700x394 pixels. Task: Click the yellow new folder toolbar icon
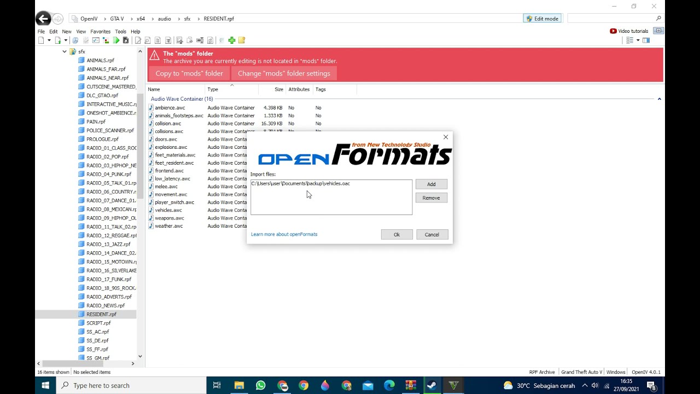[x=242, y=40]
